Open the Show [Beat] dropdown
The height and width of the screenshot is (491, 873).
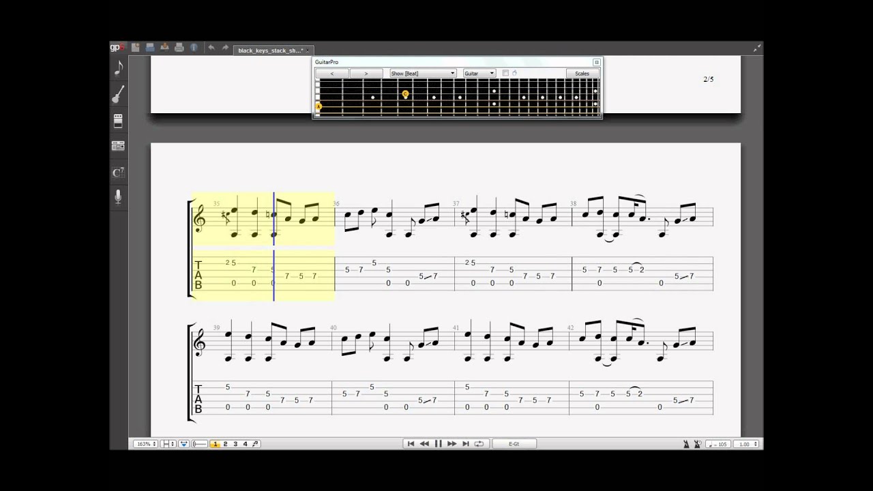423,73
